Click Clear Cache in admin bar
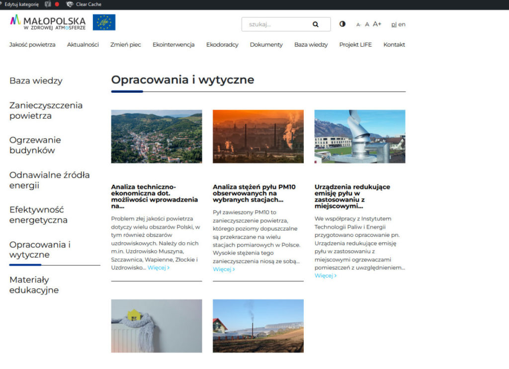The width and height of the screenshot is (509, 369). click(x=88, y=4)
